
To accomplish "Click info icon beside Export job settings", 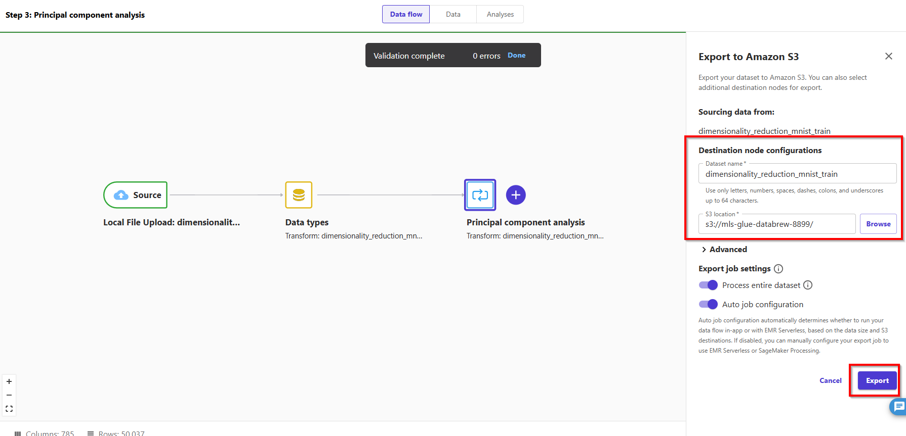I will 778,269.
